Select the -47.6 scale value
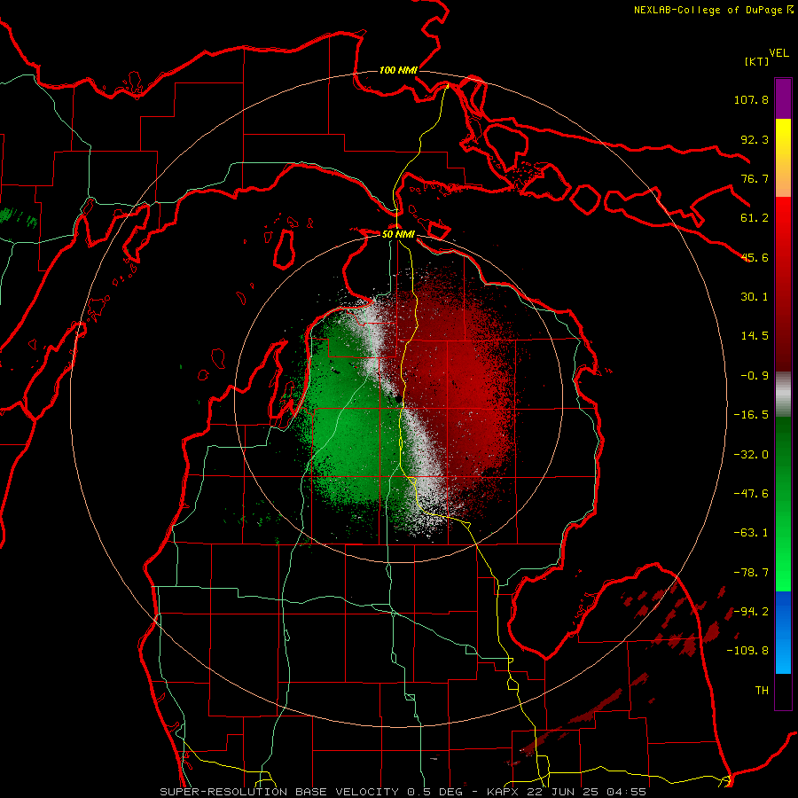 coord(751,494)
